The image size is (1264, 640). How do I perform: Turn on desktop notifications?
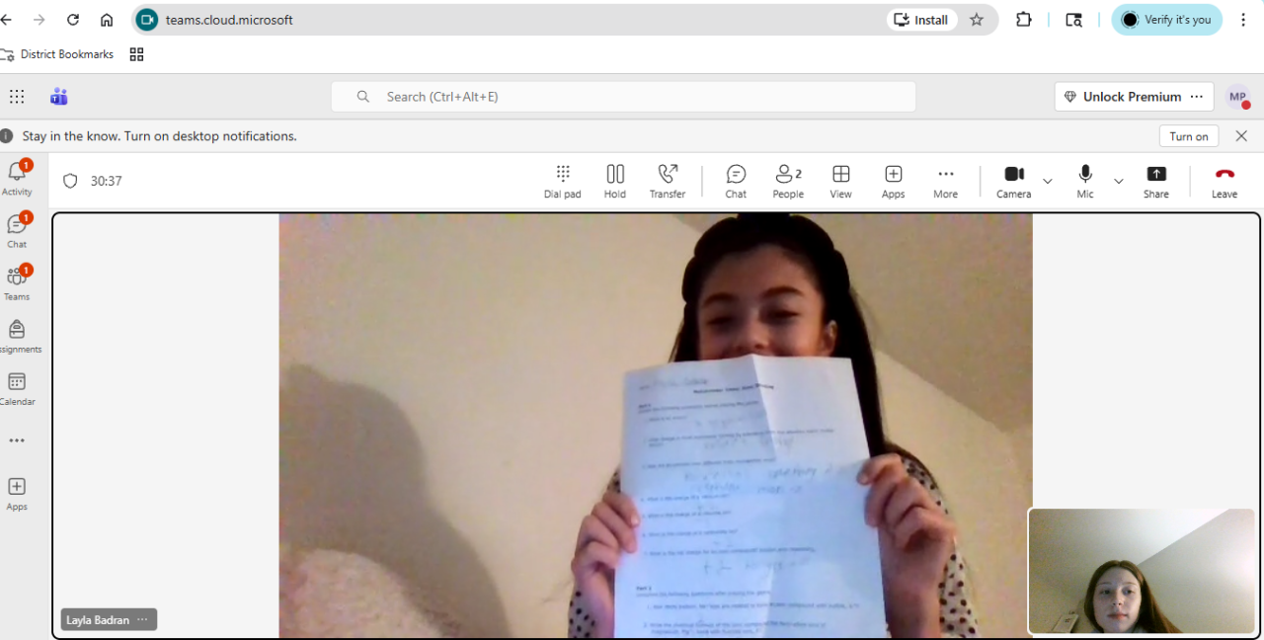[x=1189, y=136]
